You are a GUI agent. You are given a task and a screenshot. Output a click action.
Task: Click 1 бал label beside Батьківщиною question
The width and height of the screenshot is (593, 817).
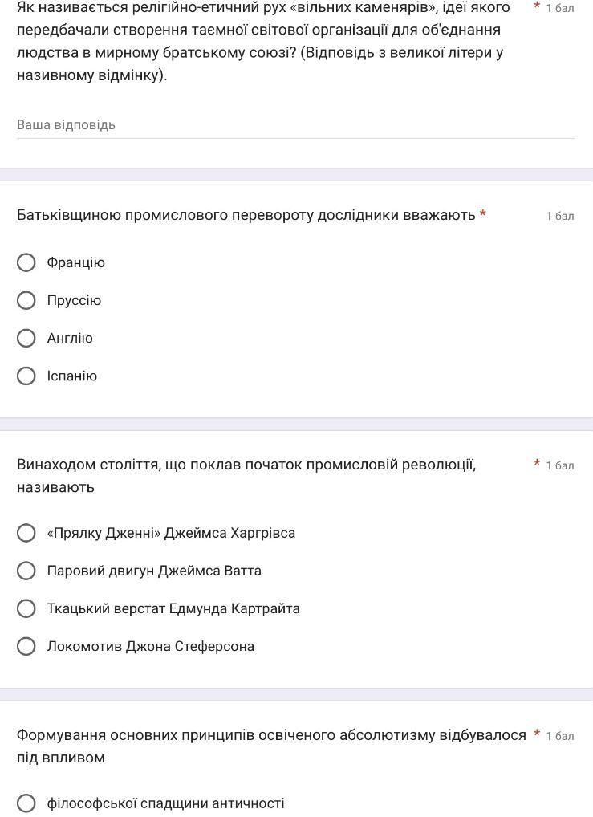click(560, 216)
